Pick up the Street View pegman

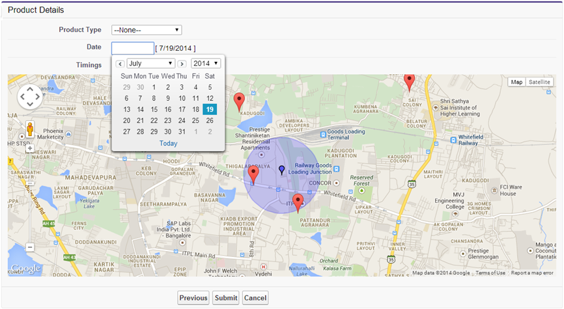tap(30, 129)
